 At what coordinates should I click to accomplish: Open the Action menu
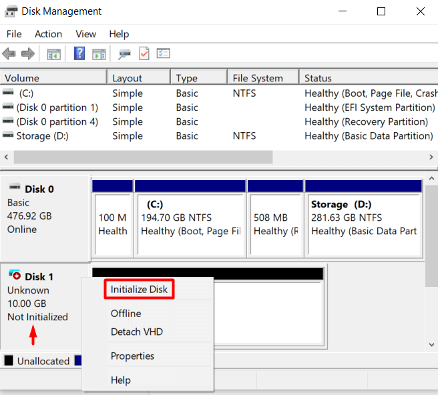click(x=49, y=34)
